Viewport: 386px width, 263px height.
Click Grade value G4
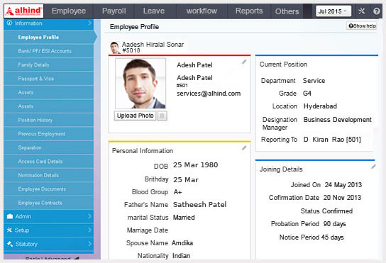click(307, 94)
